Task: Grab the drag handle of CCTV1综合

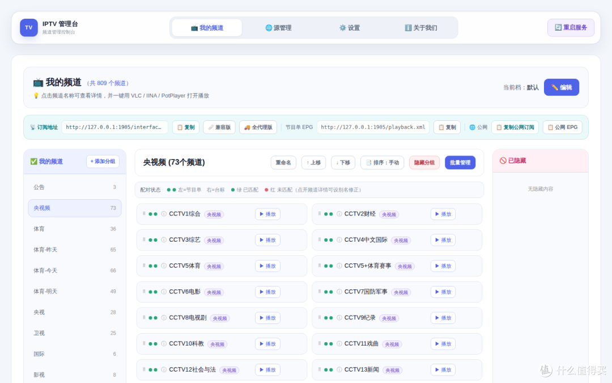Action: [144, 213]
